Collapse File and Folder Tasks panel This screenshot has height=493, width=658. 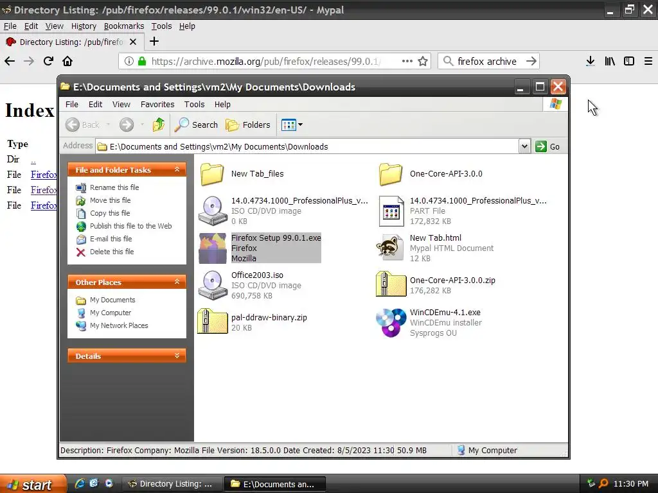coord(177,169)
